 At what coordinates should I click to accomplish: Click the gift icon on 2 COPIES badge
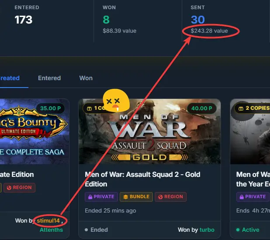(x=241, y=108)
